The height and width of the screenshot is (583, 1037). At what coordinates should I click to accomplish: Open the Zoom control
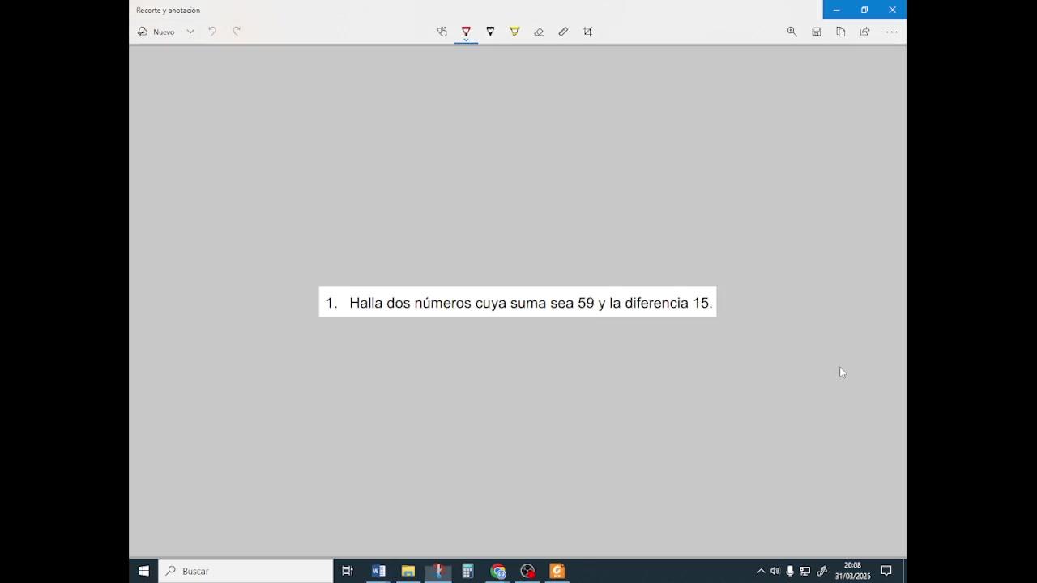[792, 32]
